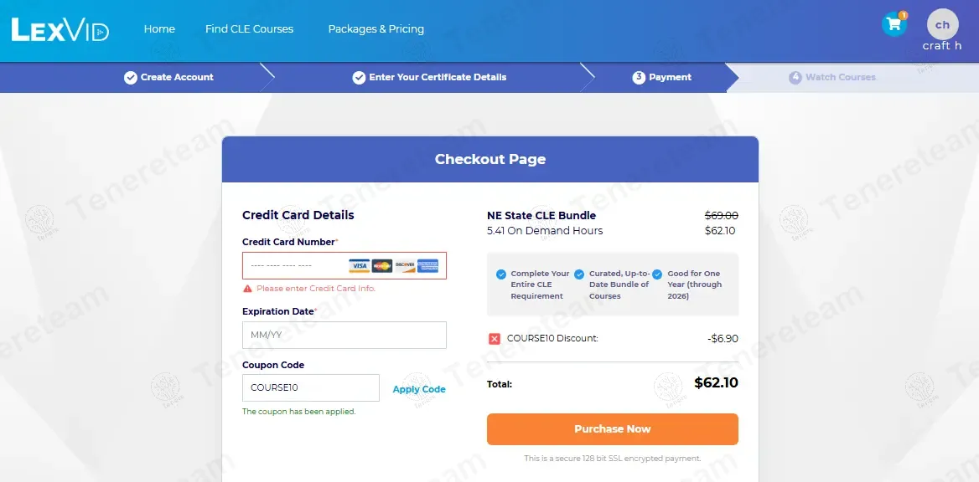Viewport: 979px width, 482px height.
Task: Click the American Express card icon
Action: pyautogui.click(x=427, y=266)
